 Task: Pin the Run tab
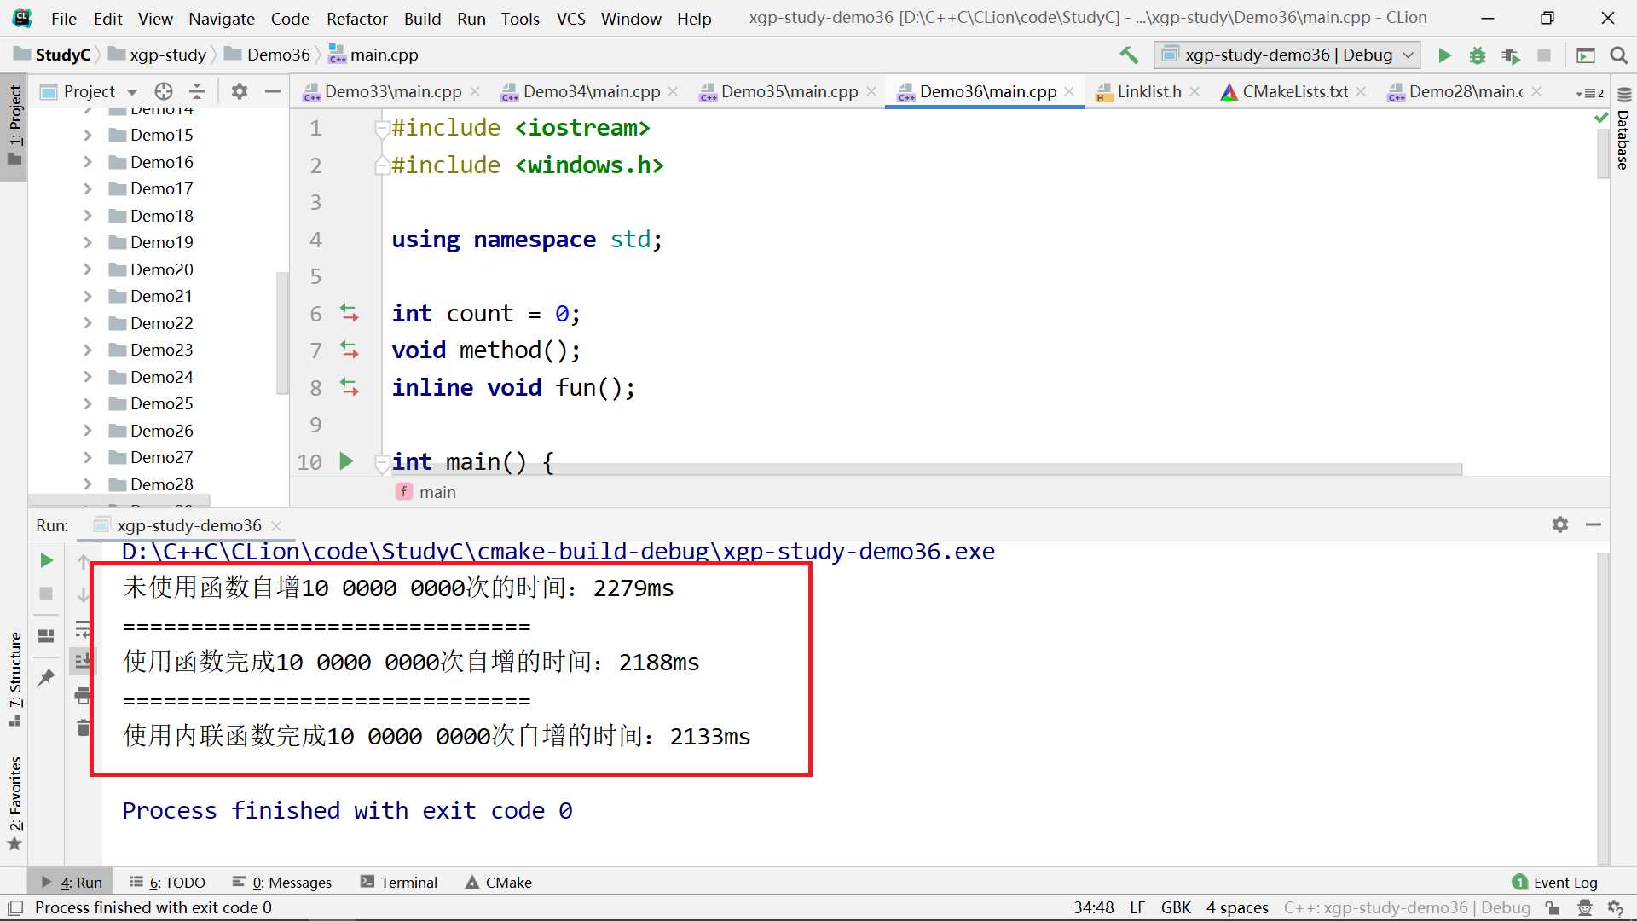(x=47, y=678)
